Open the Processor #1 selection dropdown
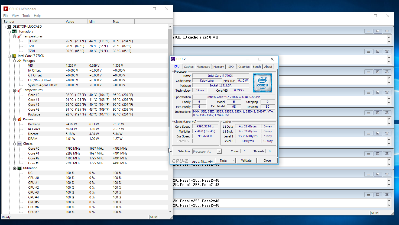Screen dimensions: 399x225 pyautogui.click(x=219, y=152)
